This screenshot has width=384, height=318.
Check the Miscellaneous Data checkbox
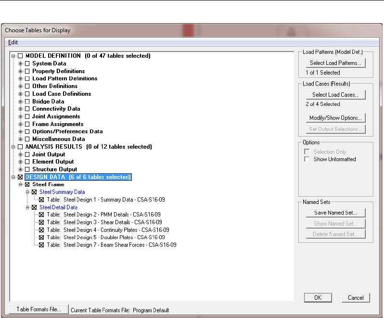pyautogui.click(x=27, y=139)
